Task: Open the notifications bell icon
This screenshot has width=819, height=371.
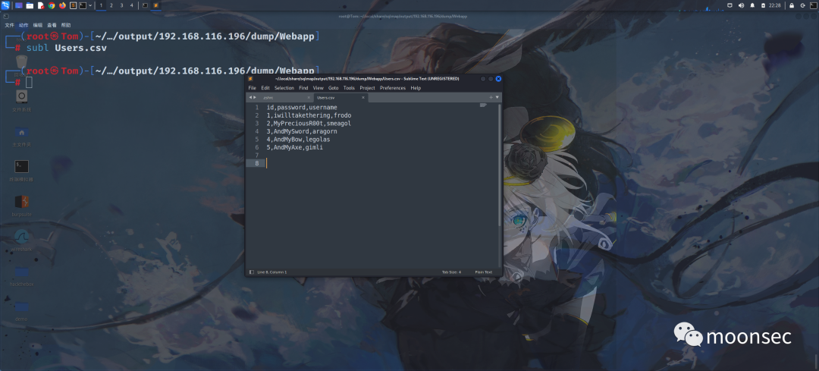Action: (x=752, y=5)
